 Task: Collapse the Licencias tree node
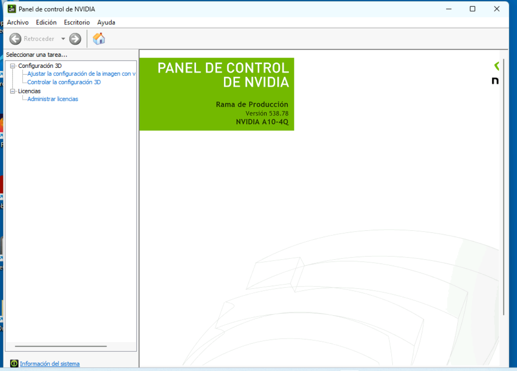[13, 91]
